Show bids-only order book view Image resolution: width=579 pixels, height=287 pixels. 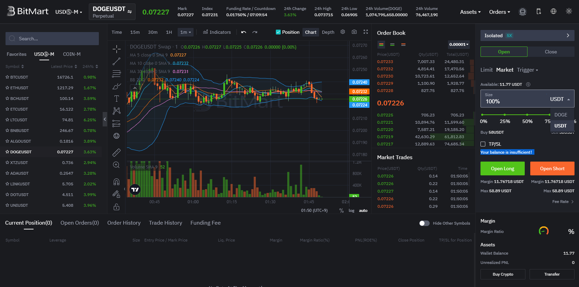[x=392, y=44]
